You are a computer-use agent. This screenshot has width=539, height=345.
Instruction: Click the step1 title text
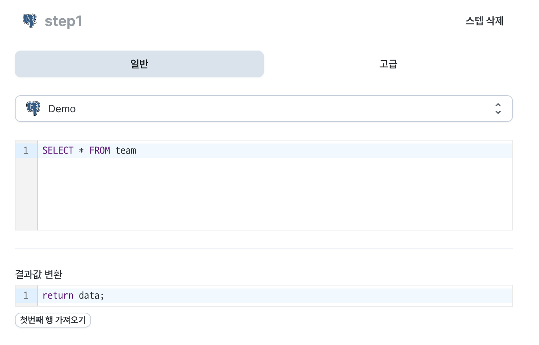pos(63,21)
